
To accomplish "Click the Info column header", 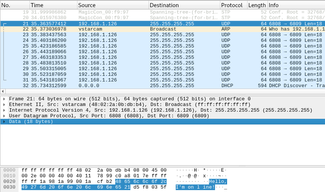I will [296, 5].
